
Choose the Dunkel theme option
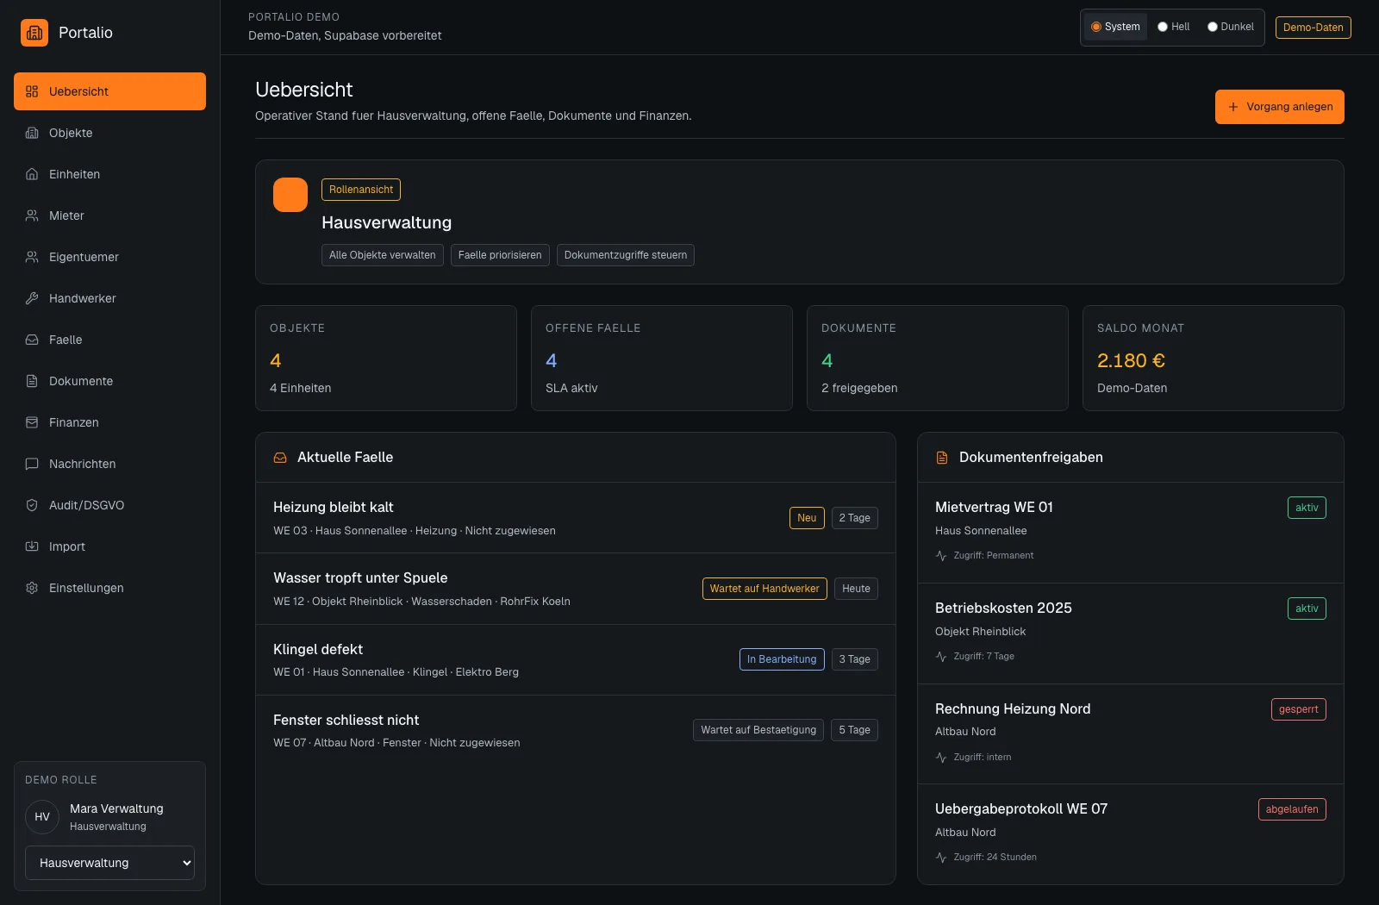click(1212, 27)
